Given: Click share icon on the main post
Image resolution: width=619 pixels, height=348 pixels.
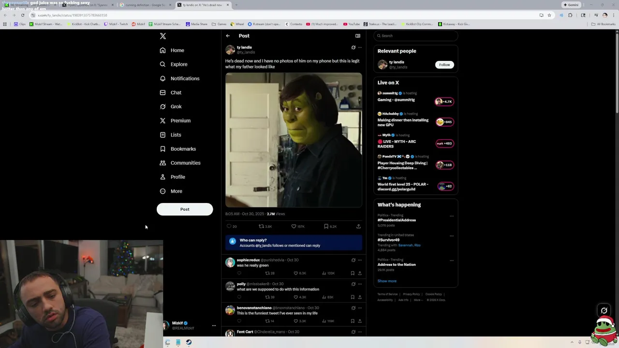Looking at the screenshot, I should 358,226.
